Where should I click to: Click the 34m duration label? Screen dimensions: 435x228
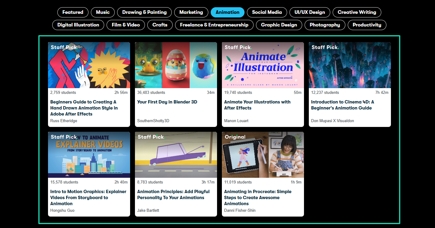coord(211,92)
